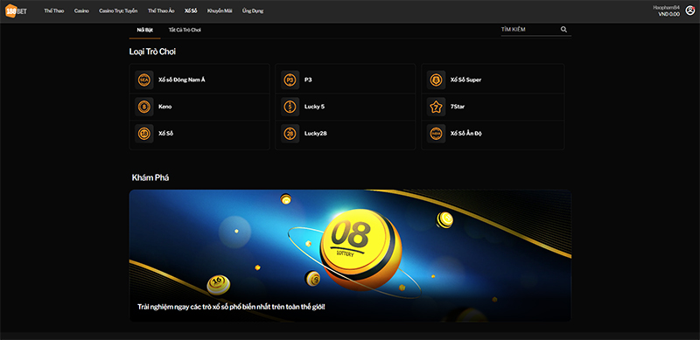Click the P3 game icon

(290, 80)
